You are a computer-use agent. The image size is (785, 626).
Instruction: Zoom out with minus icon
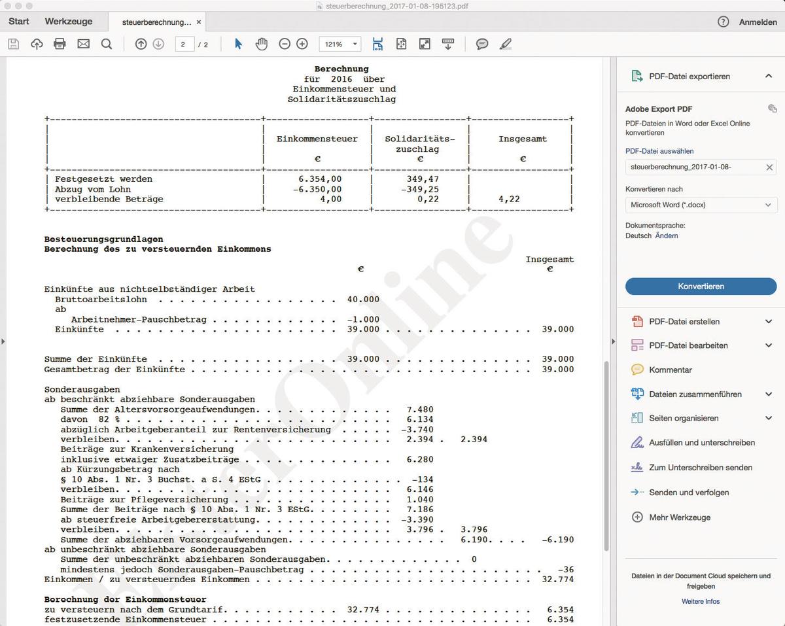tap(285, 44)
